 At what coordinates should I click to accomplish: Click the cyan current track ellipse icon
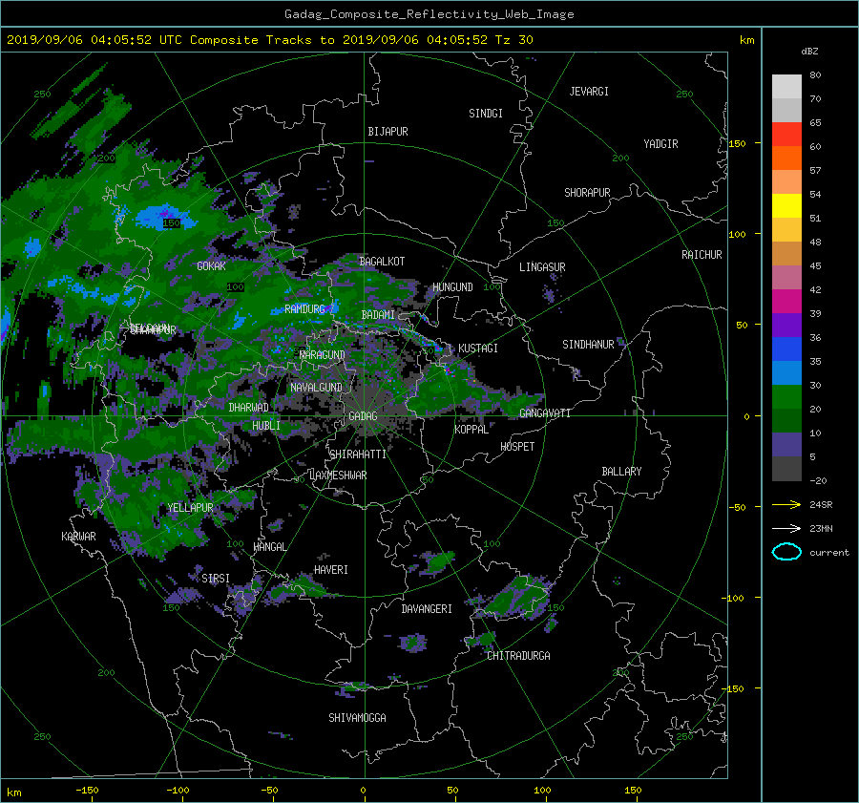[786, 552]
